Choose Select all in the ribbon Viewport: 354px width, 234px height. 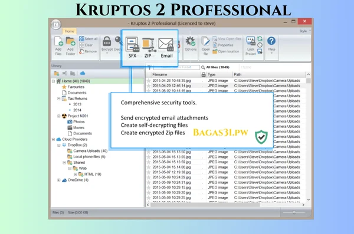tap(88, 39)
